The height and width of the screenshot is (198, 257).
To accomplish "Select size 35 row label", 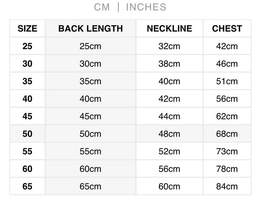I will point(27,81).
